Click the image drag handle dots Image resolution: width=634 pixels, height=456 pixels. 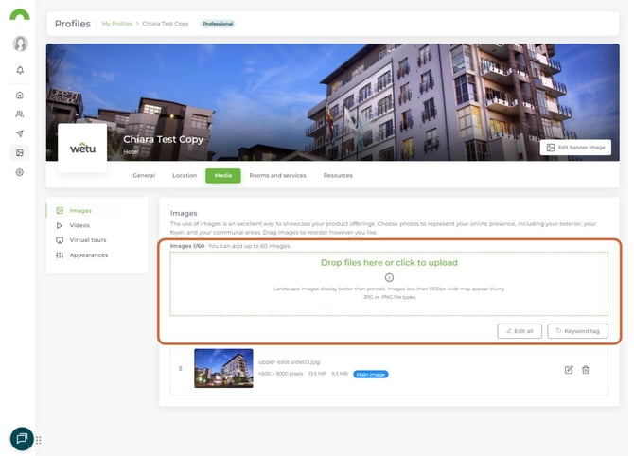coord(180,368)
